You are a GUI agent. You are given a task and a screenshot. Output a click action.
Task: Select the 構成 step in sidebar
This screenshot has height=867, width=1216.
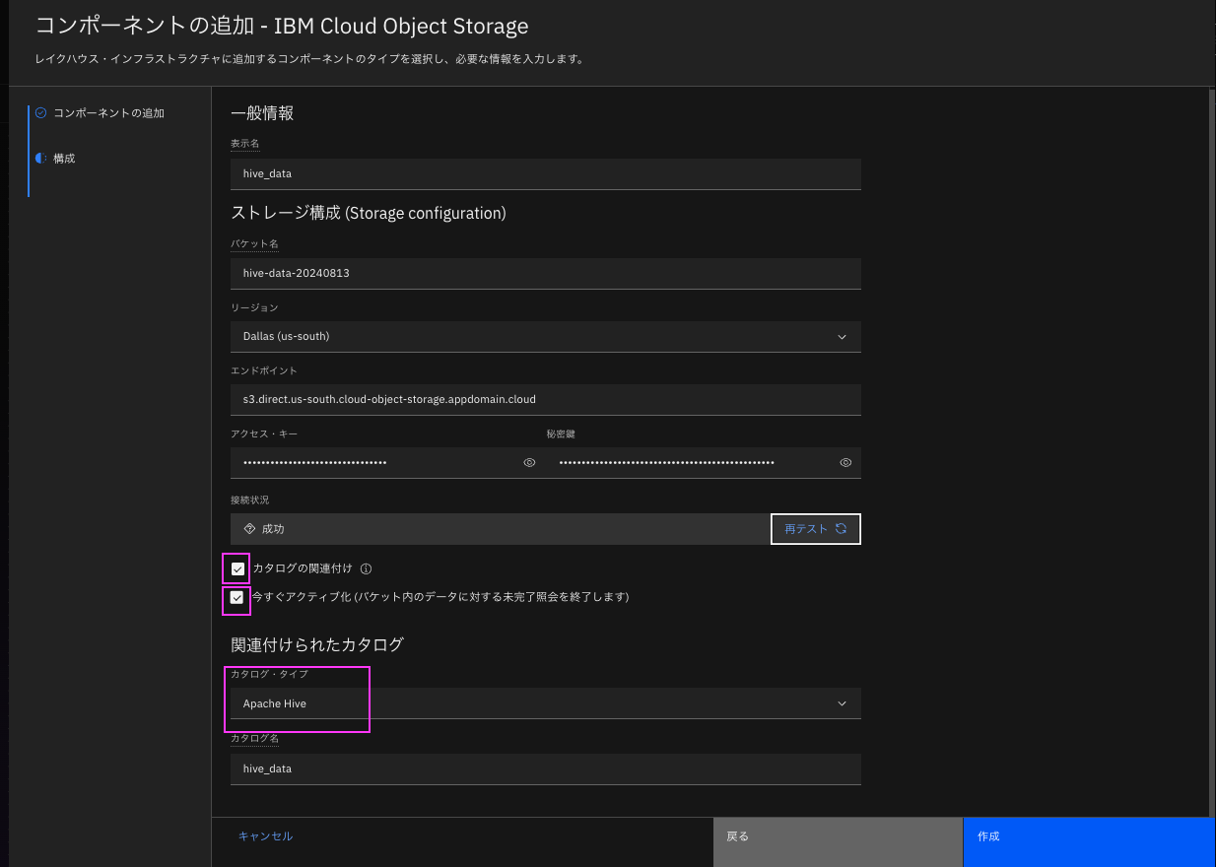point(64,159)
